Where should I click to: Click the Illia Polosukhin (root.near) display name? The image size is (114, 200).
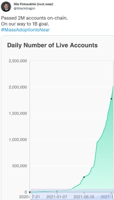tap(33, 4)
